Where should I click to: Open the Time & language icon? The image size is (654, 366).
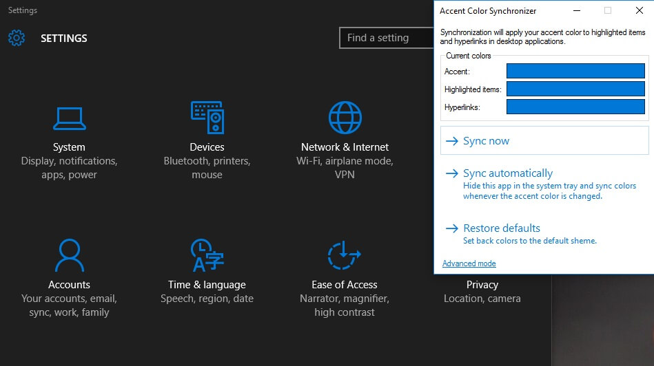pyautogui.click(x=207, y=255)
